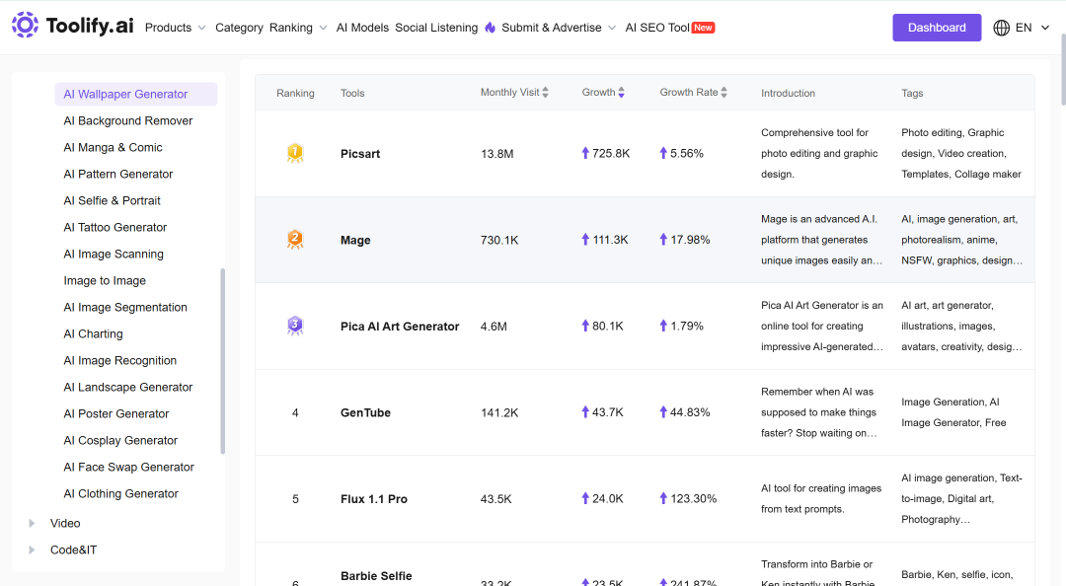Click GenTube growth rate 44.83%

[x=690, y=412]
